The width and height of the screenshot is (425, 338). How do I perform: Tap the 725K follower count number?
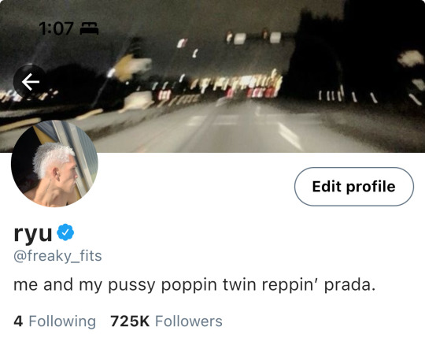(x=130, y=321)
